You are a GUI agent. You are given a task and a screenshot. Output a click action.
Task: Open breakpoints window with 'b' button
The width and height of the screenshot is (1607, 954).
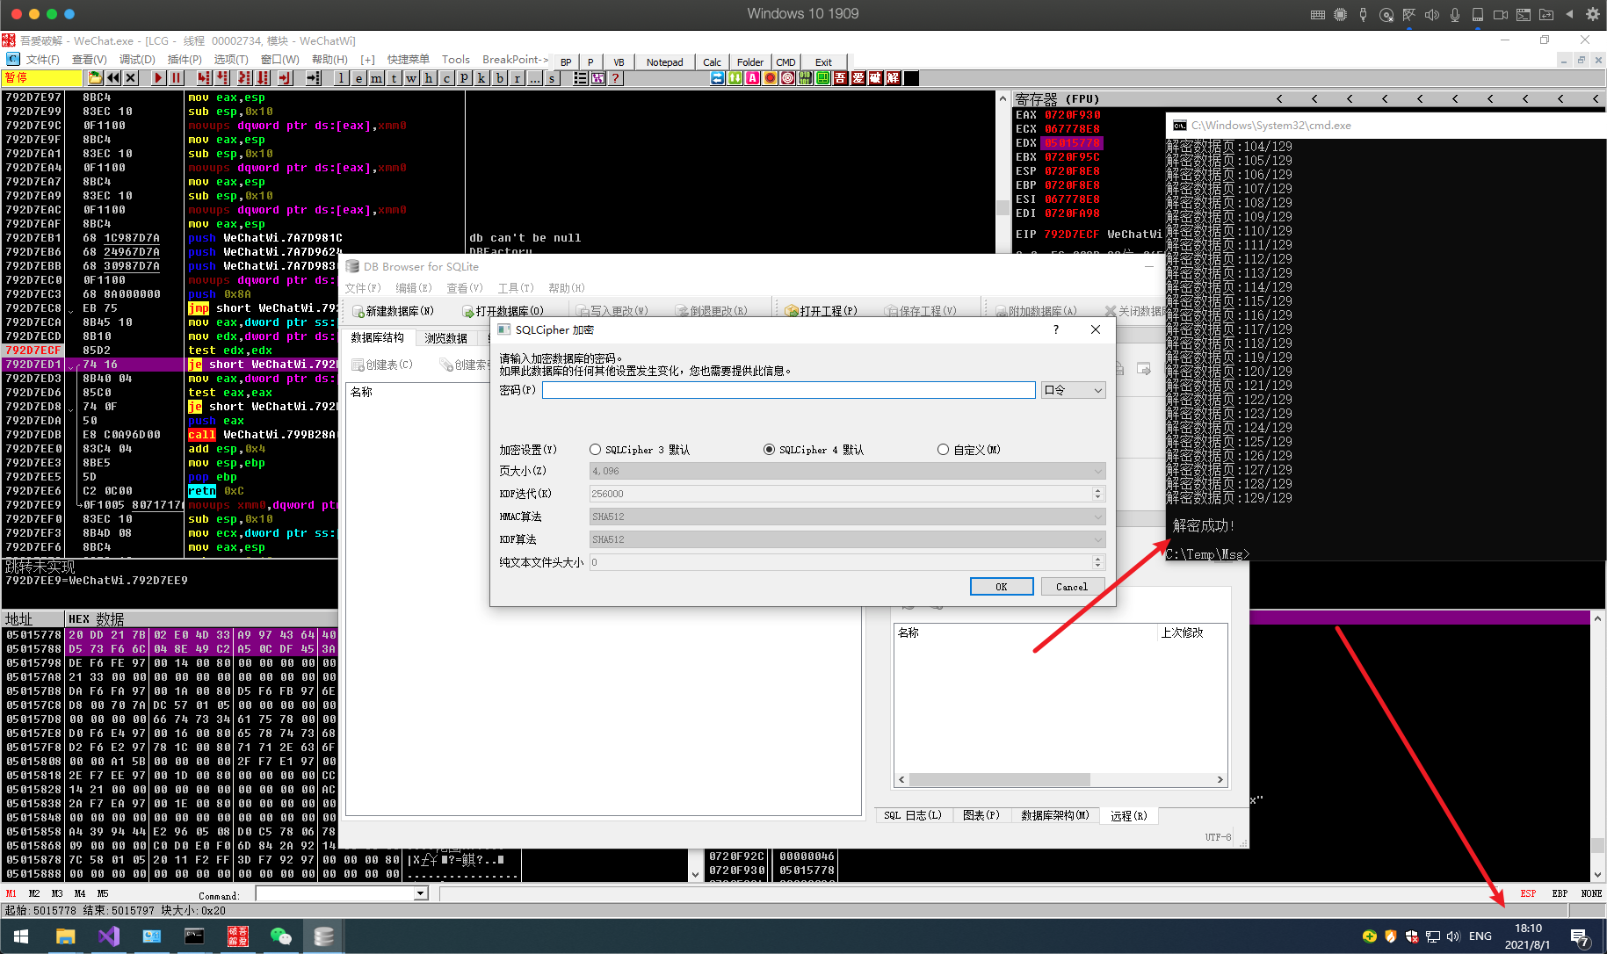pyautogui.click(x=500, y=78)
